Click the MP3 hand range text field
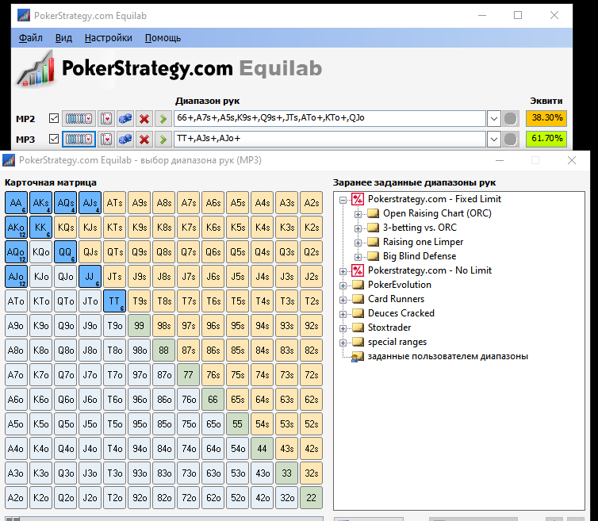The width and height of the screenshot is (598, 521). (329, 139)
